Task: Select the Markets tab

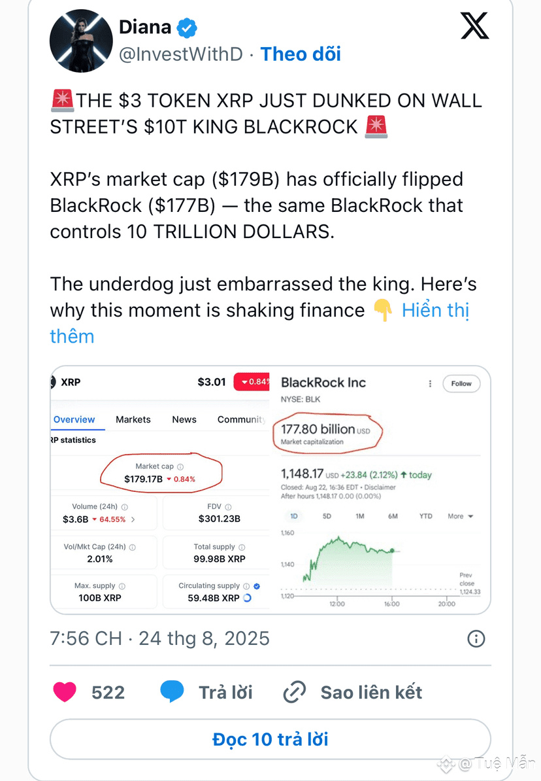Action: coord(133,419)
